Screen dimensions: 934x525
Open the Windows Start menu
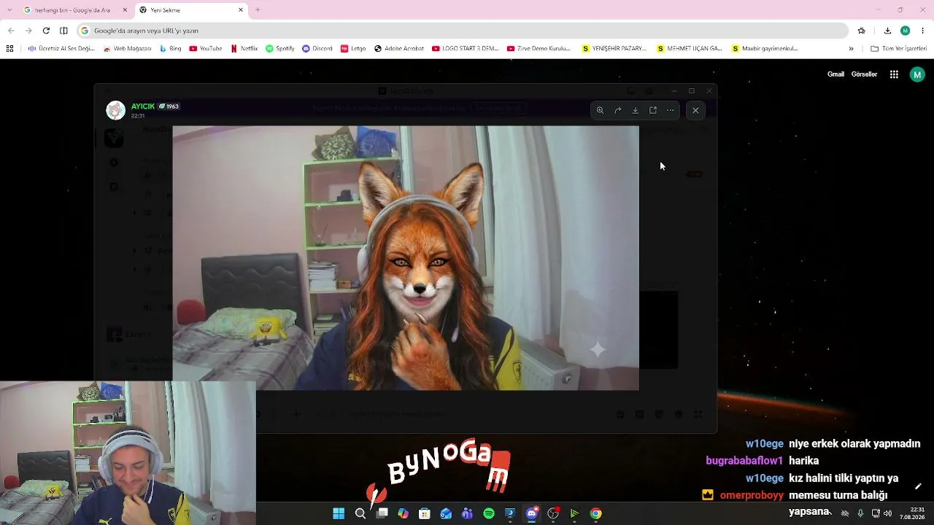[x=339, y=513]
